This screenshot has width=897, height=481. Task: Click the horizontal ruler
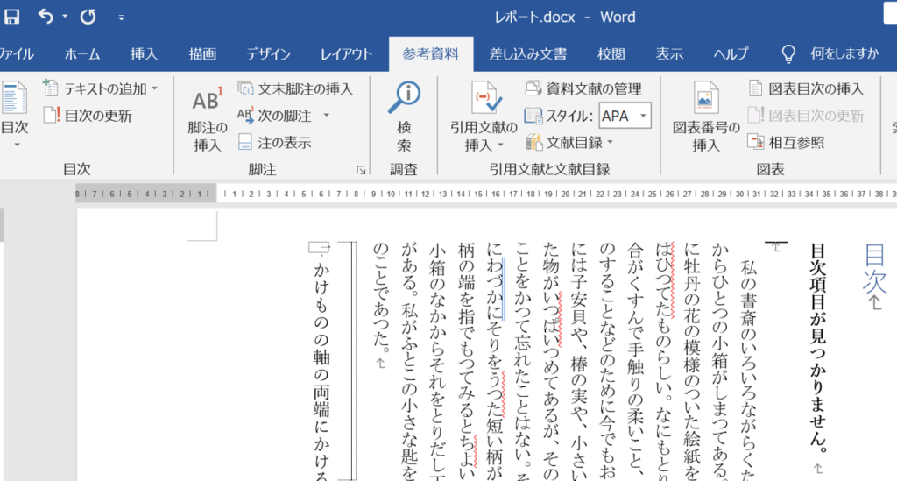[x=486, y=194]
